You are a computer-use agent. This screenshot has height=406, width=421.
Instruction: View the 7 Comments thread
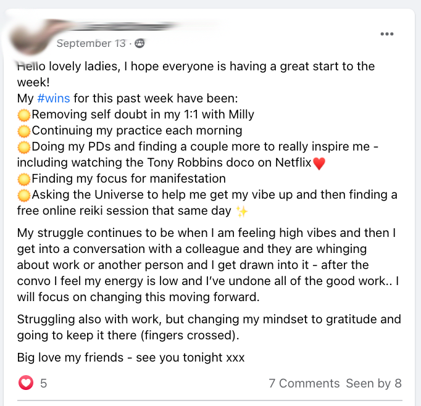click(x=304, y=383)
